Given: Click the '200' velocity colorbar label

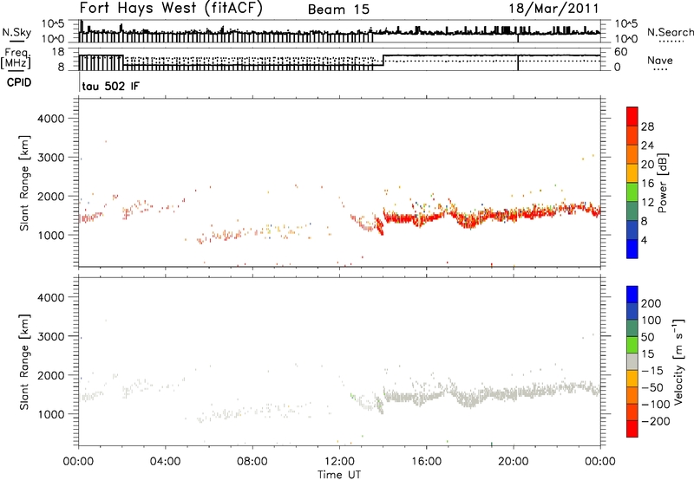Looking at the screenshot, I should click(x=651, y=303).
